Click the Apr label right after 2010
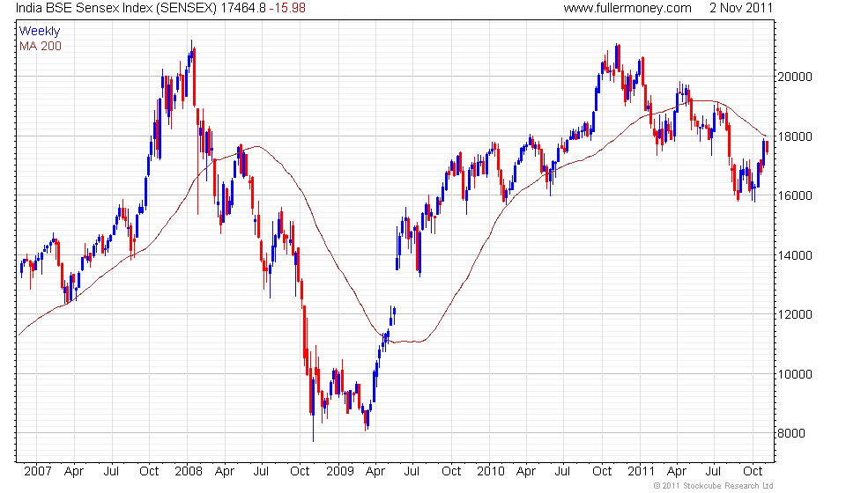846x493 pixels. click(x=525, y=472)
